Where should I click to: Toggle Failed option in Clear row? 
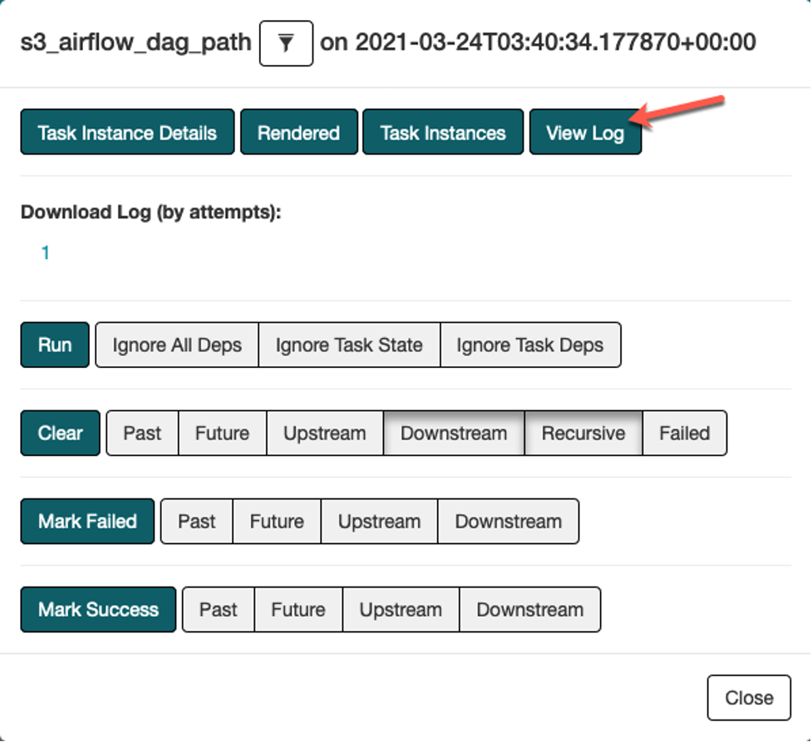pyautogui.click(x=685, y=433)
